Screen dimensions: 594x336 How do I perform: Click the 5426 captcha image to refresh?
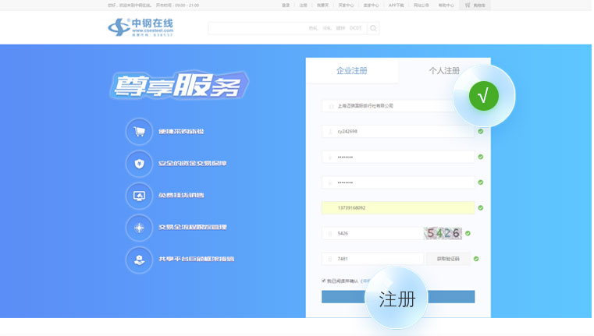pyautogui.click(x=443, y=233)
